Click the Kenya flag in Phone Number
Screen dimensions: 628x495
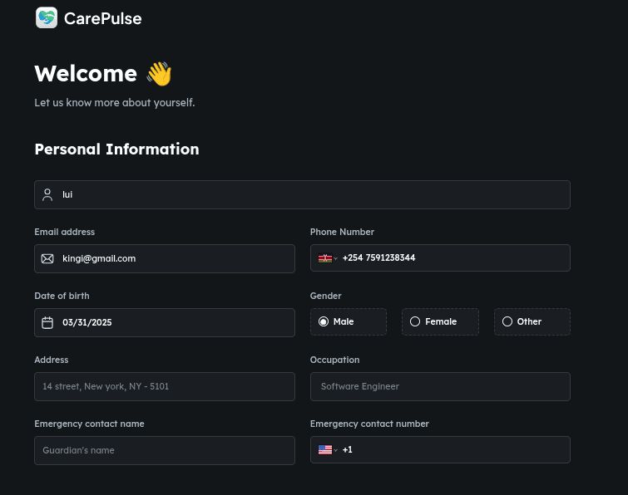point(325,258)
